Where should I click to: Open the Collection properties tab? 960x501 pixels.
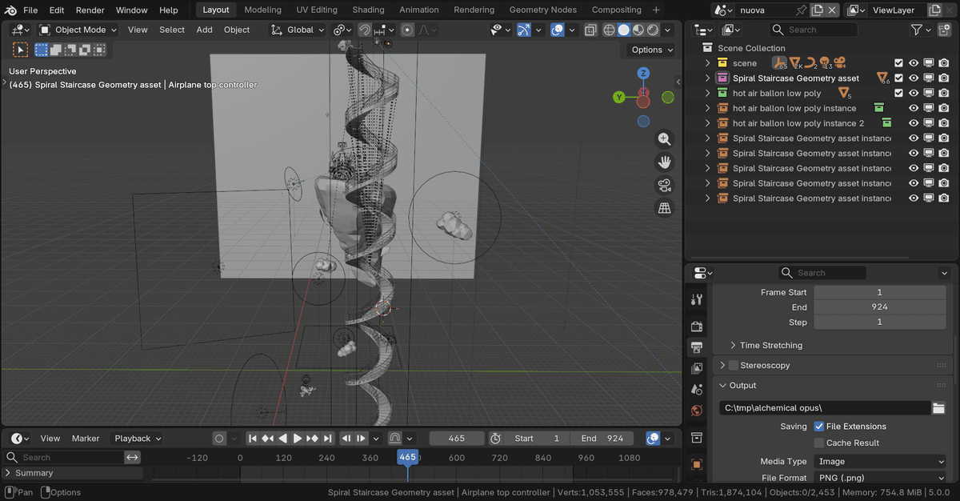[697, 438]
